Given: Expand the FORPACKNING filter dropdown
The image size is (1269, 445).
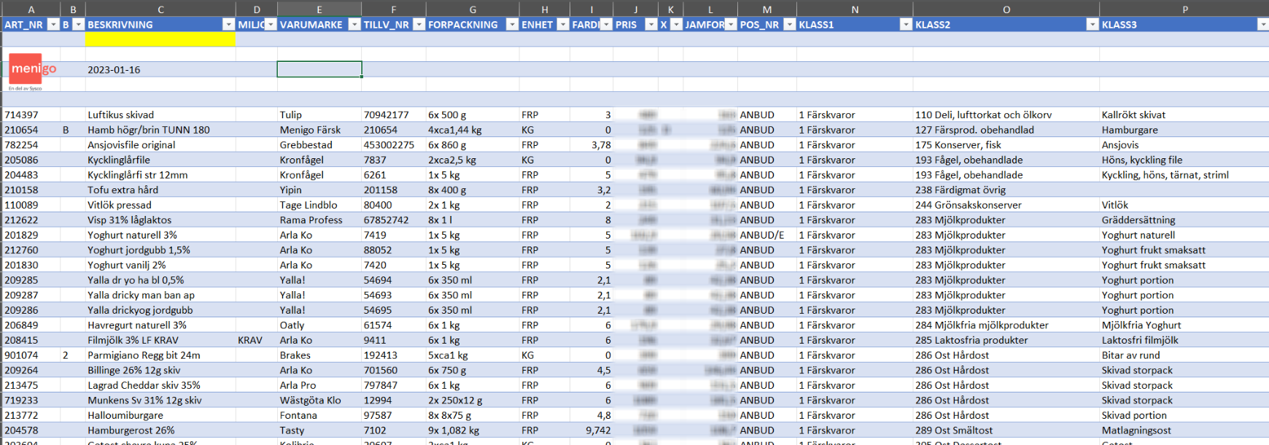Looking at the screenshot, I should [x=512, y=24].
